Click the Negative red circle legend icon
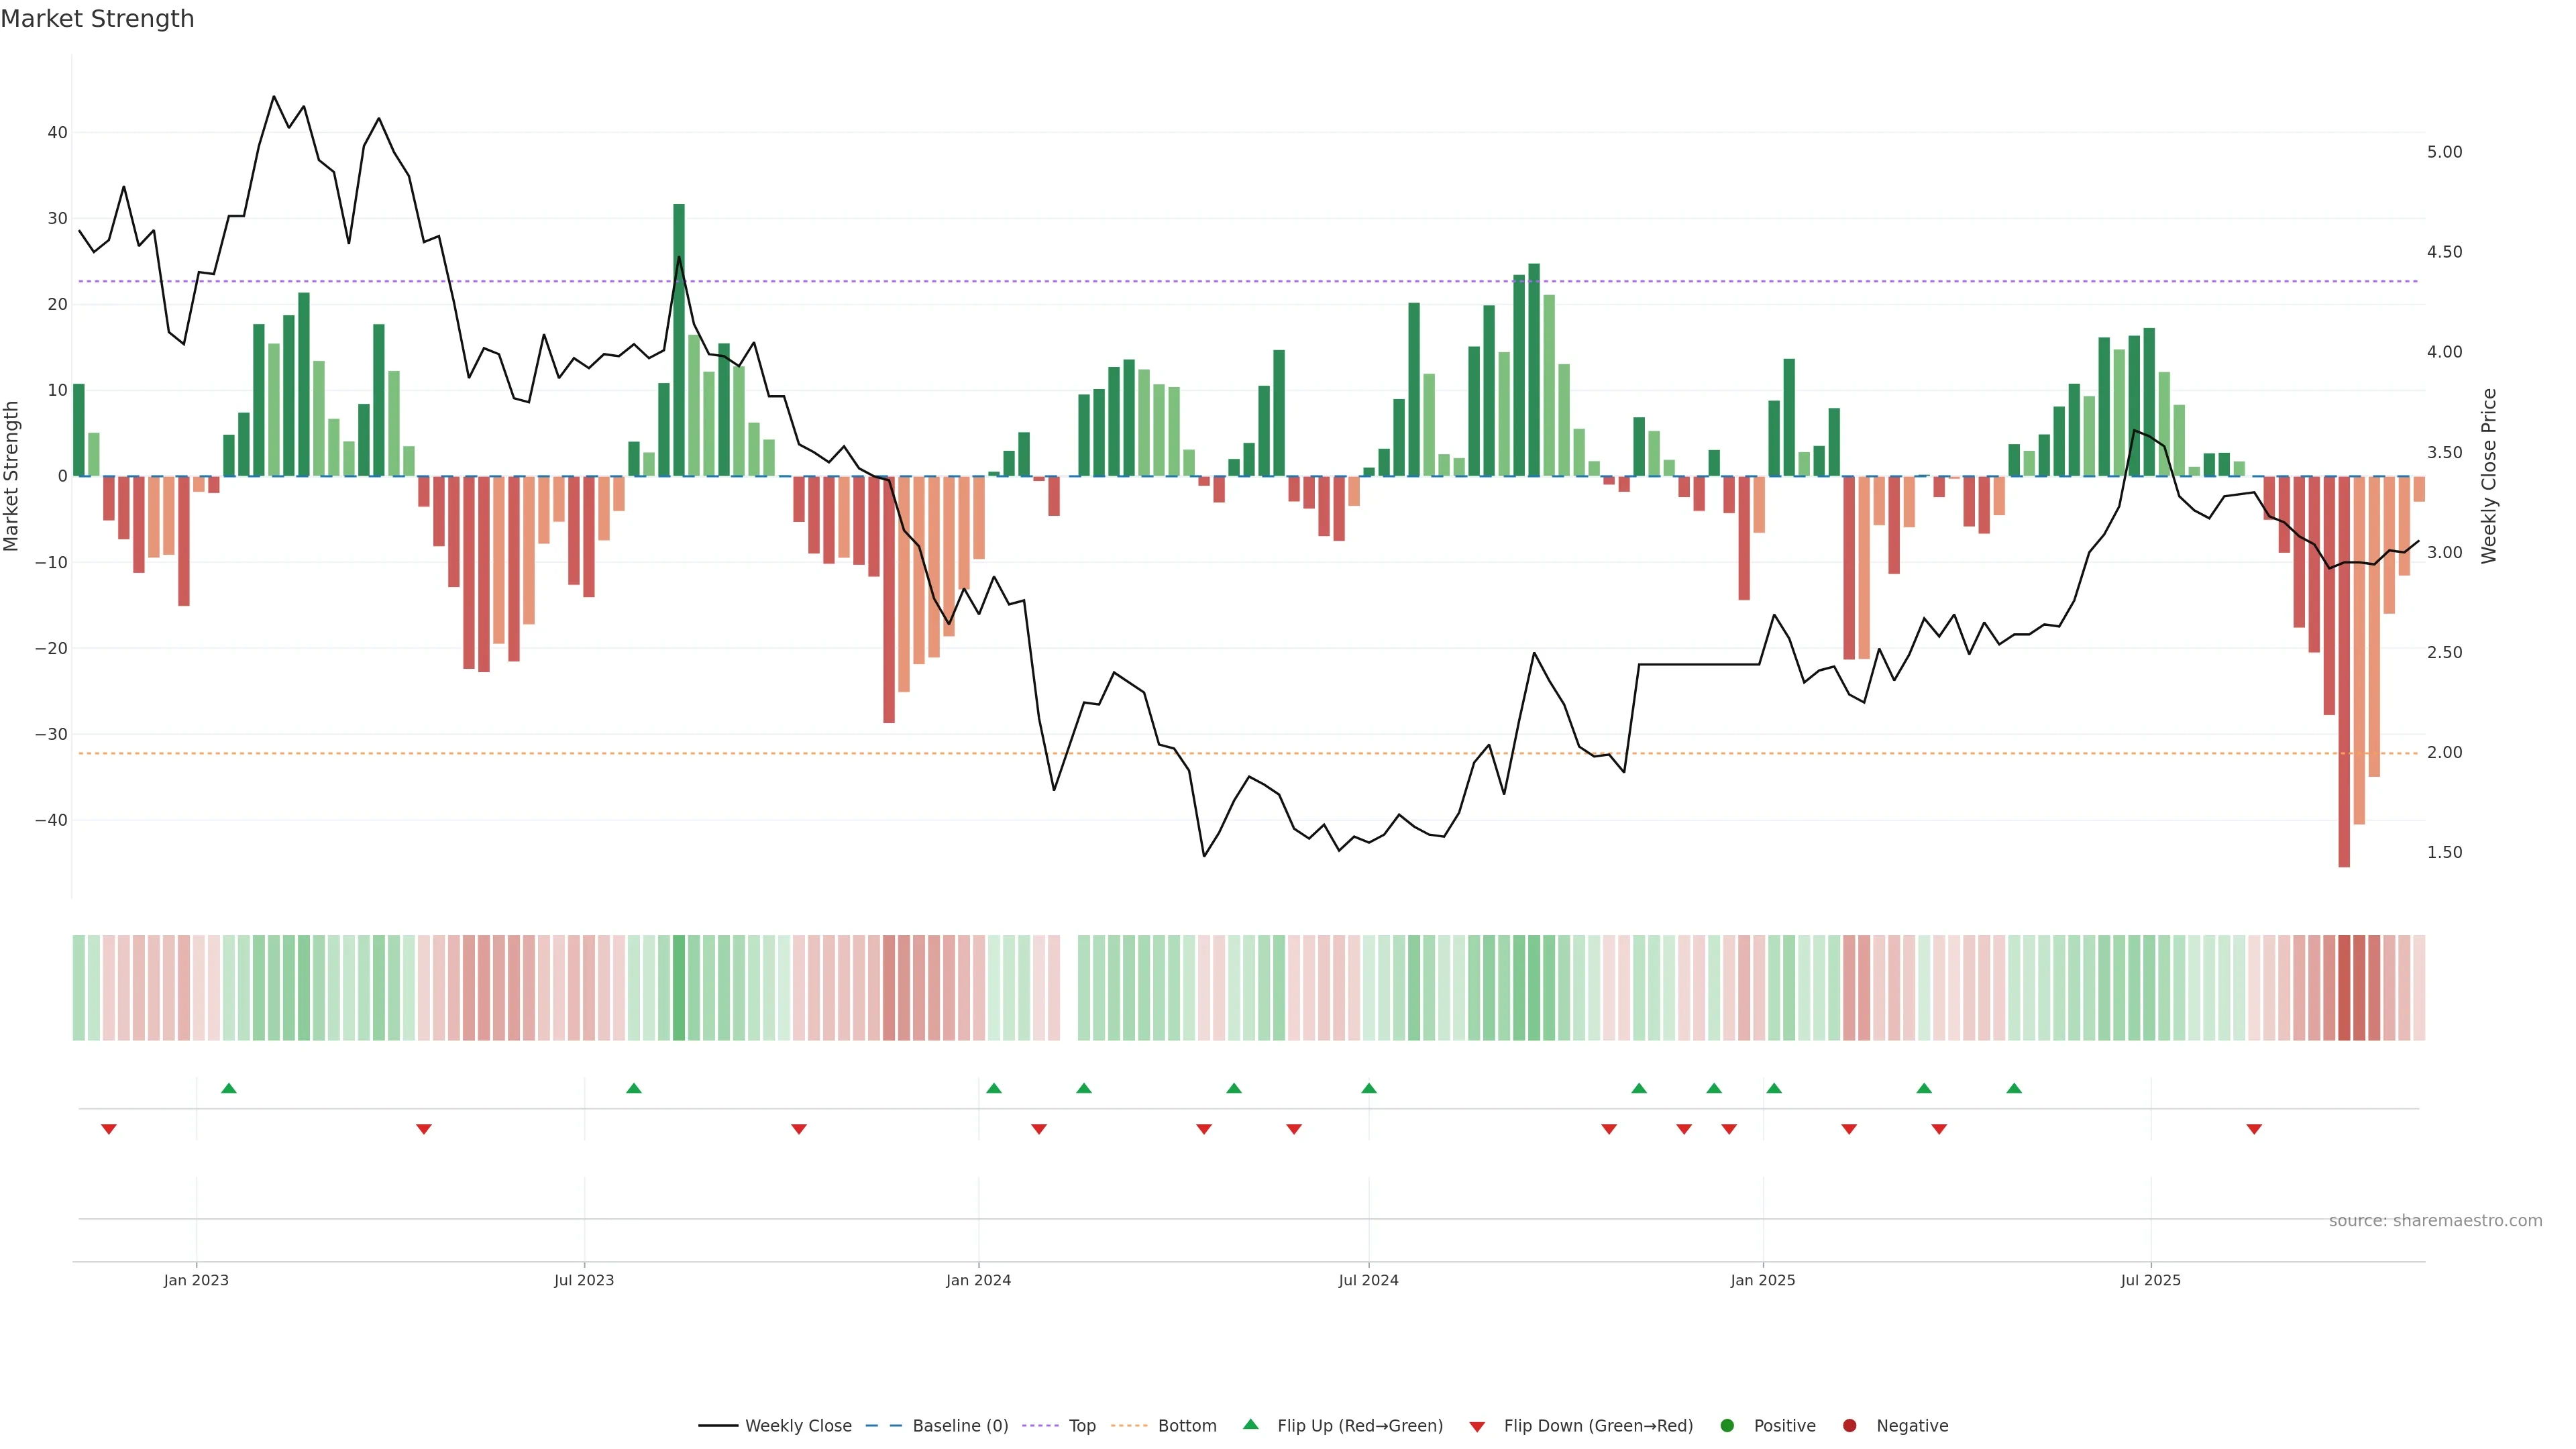Screen dimensions: 2576x1449 [x=1849, y=1426]
